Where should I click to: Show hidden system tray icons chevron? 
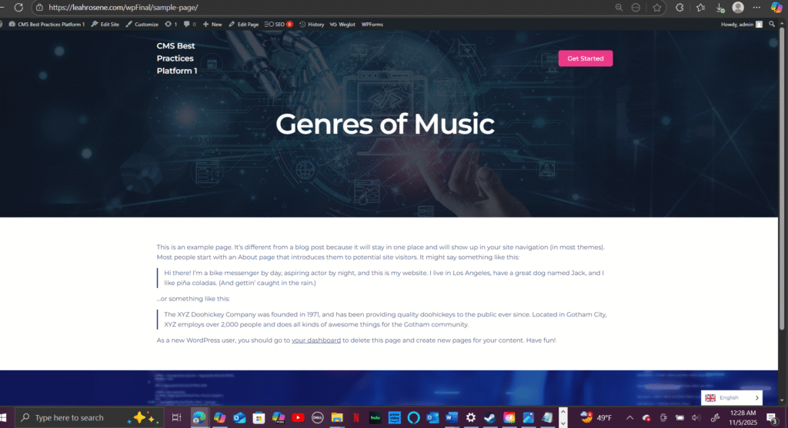pos(629,417)
